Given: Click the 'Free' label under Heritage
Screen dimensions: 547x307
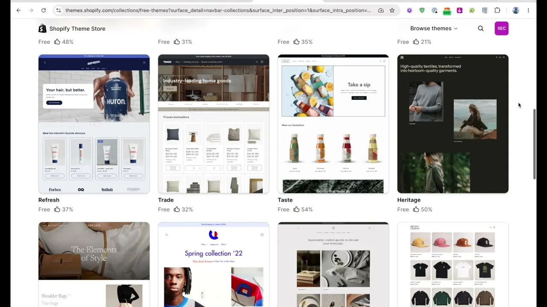Looking at the screenshot, I should 403,209.
